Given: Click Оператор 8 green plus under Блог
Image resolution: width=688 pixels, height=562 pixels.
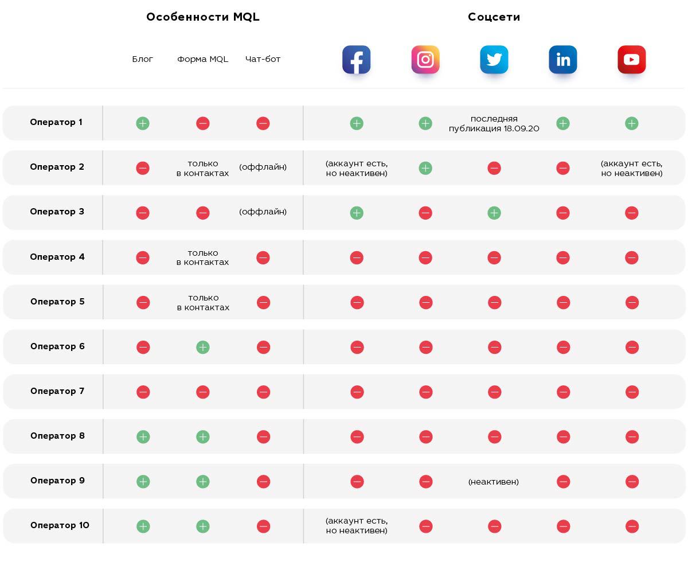Looking at the screenshot, I should click(143, 436).
